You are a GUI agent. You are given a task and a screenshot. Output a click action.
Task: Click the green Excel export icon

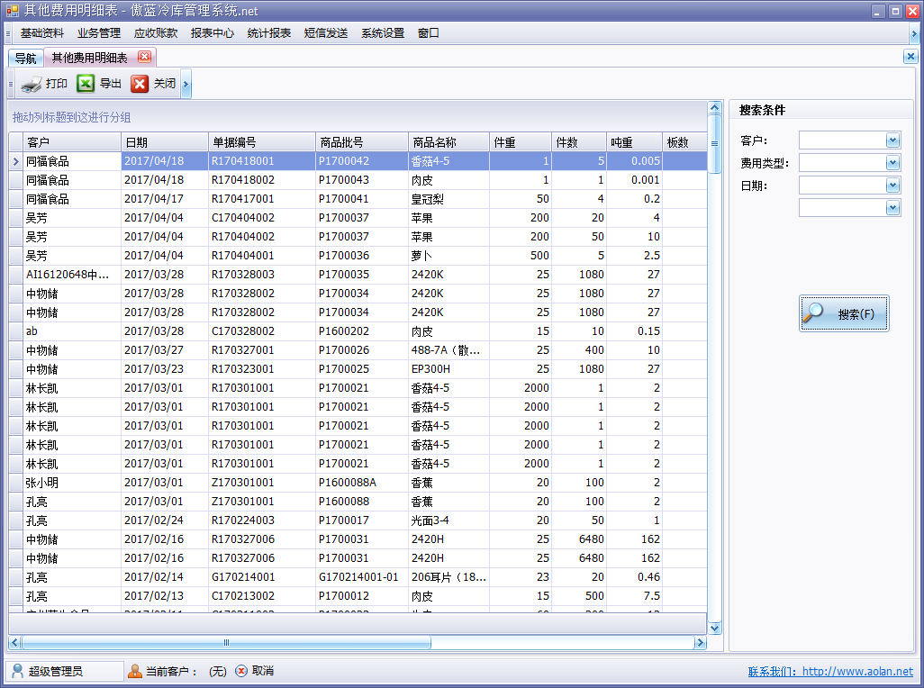pos(86,84)
